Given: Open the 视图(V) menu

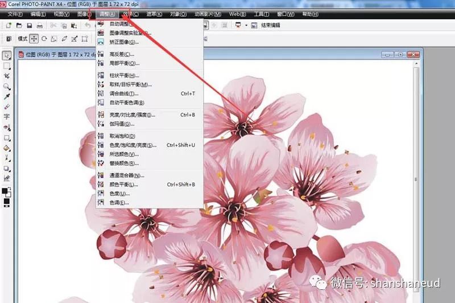Looking at the screenshot, I should tap(61, 14).
